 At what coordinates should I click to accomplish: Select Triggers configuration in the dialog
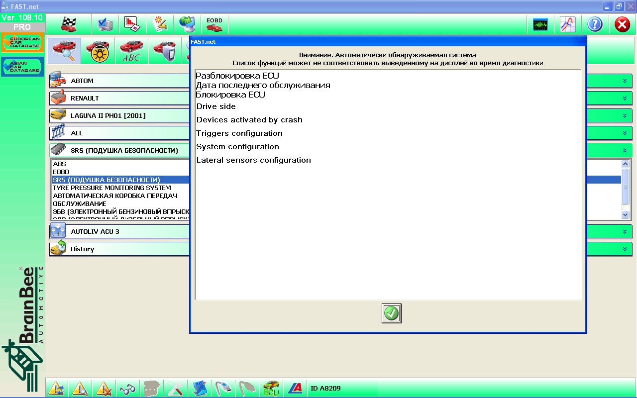239,133
